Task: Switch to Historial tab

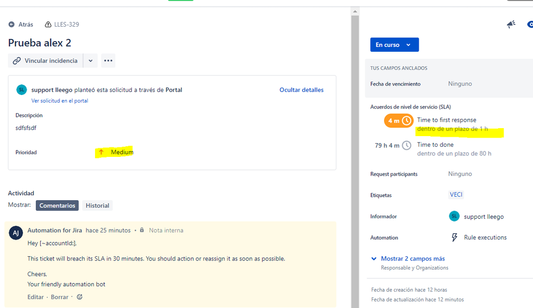Action: coord(97,206)
